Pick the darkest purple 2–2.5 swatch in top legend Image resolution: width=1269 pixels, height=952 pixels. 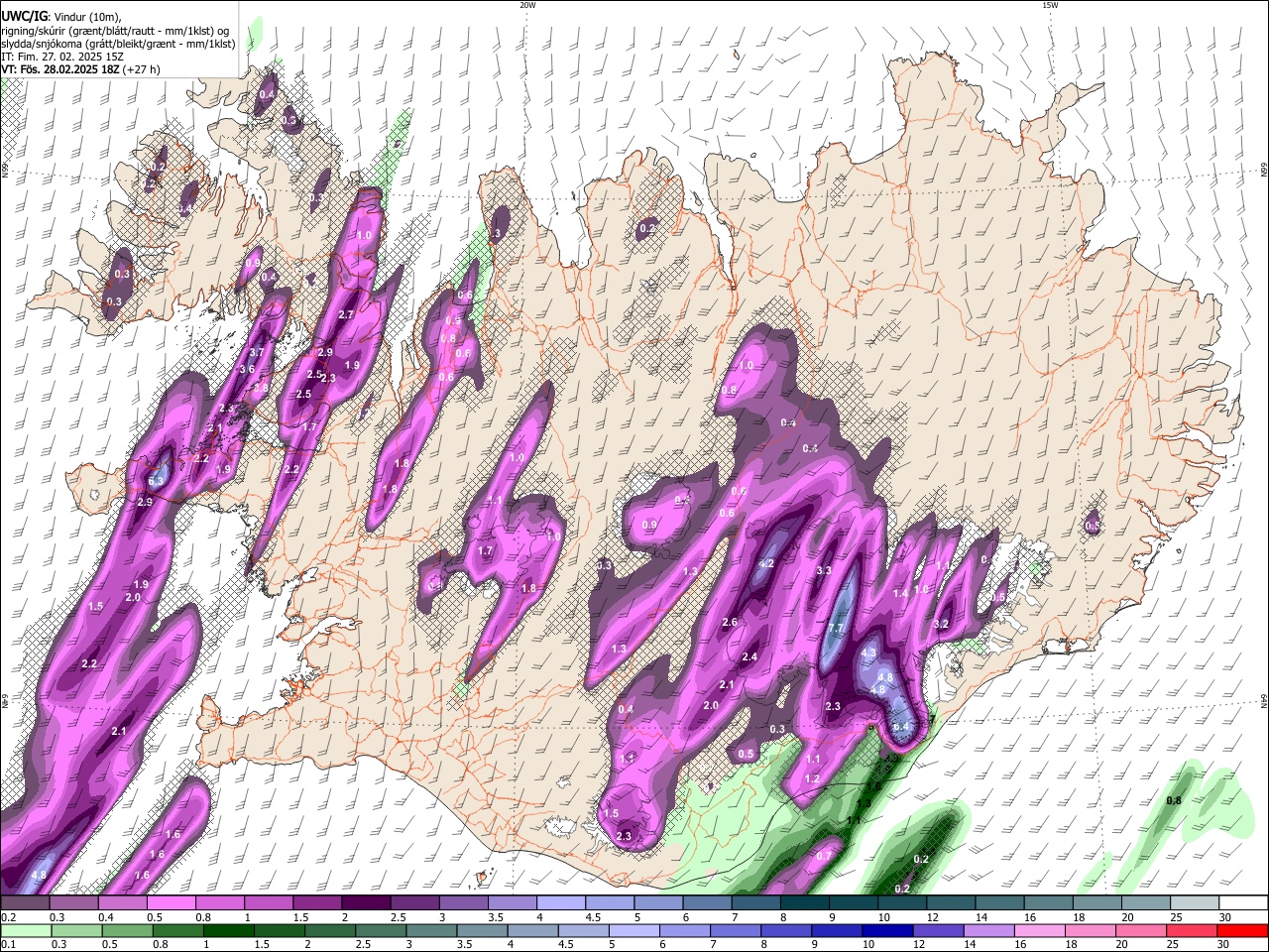point(366,903)
